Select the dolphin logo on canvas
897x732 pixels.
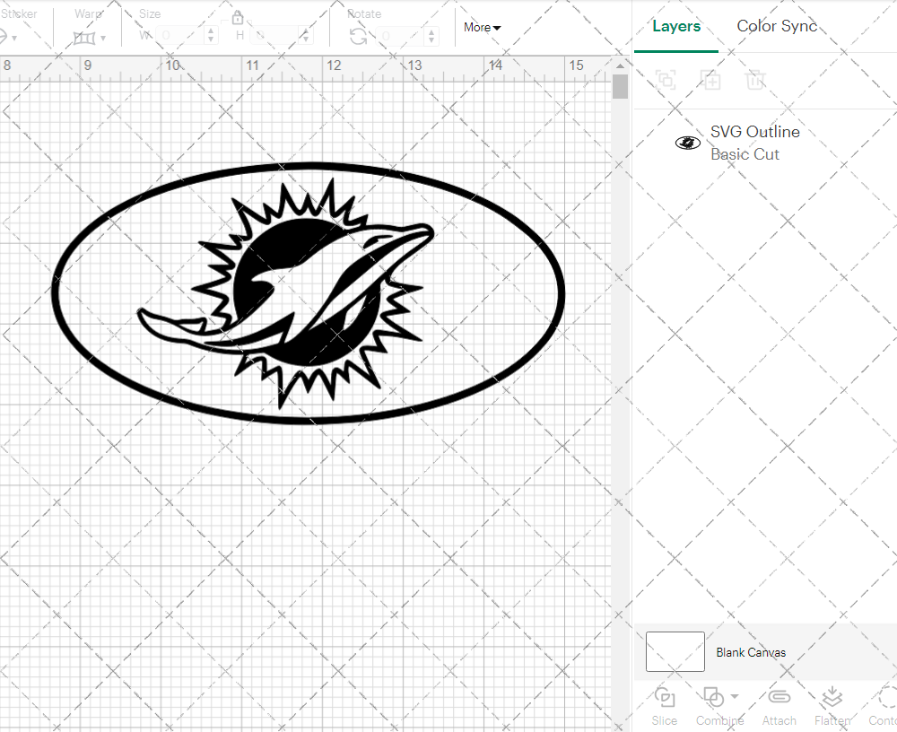pyautogui.click(x=308, y=293)
